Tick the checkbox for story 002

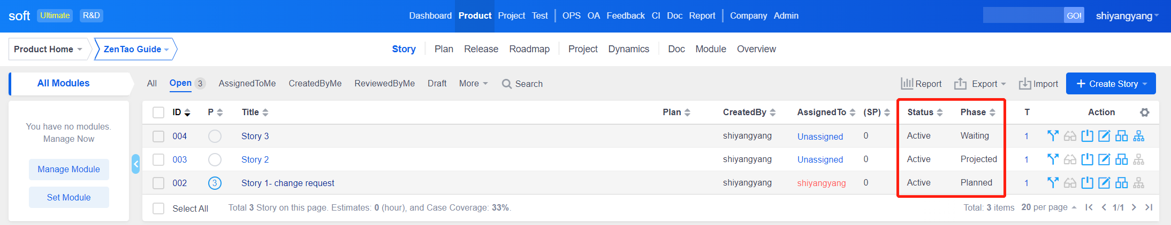pyautogui.click(x=158, y=183)
